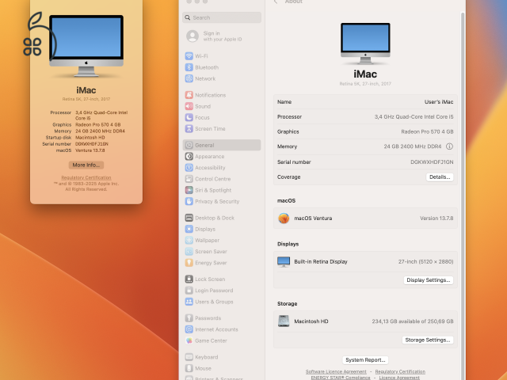Click Built-in Retina Display monitor icon

click(284, 262)
